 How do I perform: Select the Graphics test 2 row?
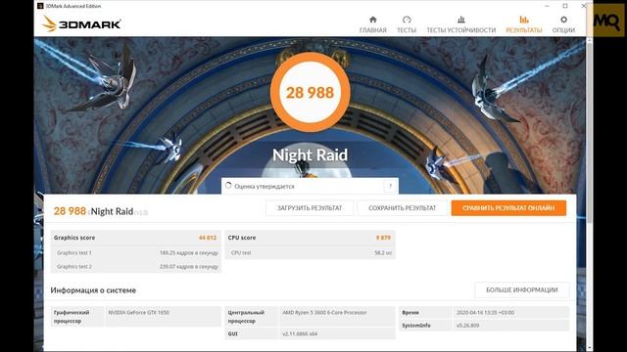point(136,266)
